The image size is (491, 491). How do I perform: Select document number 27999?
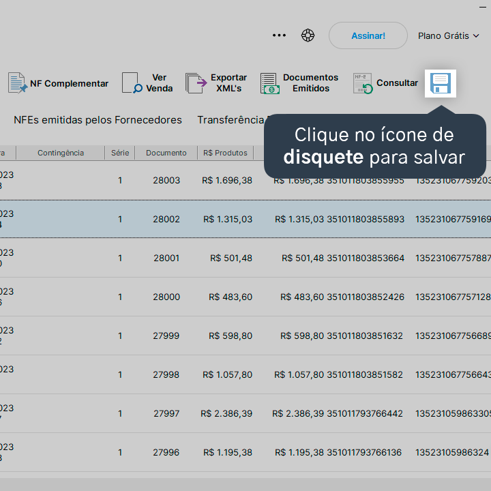[x=166, y=336]
